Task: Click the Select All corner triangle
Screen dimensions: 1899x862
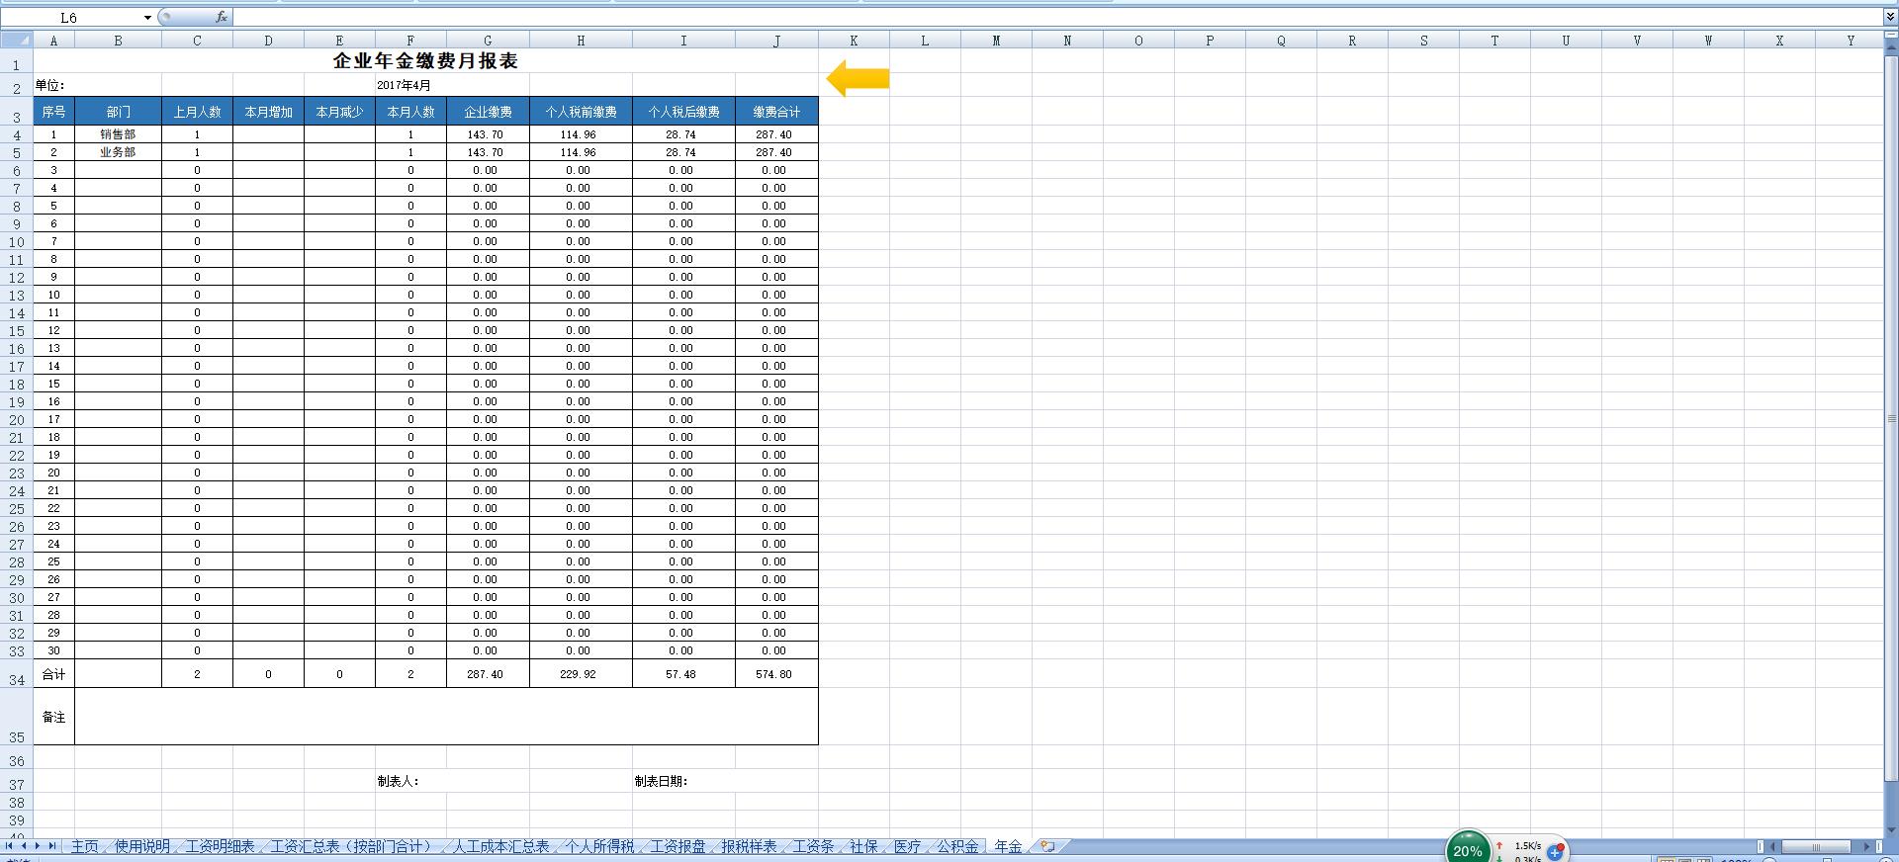Action: click(x=16, y=40)
